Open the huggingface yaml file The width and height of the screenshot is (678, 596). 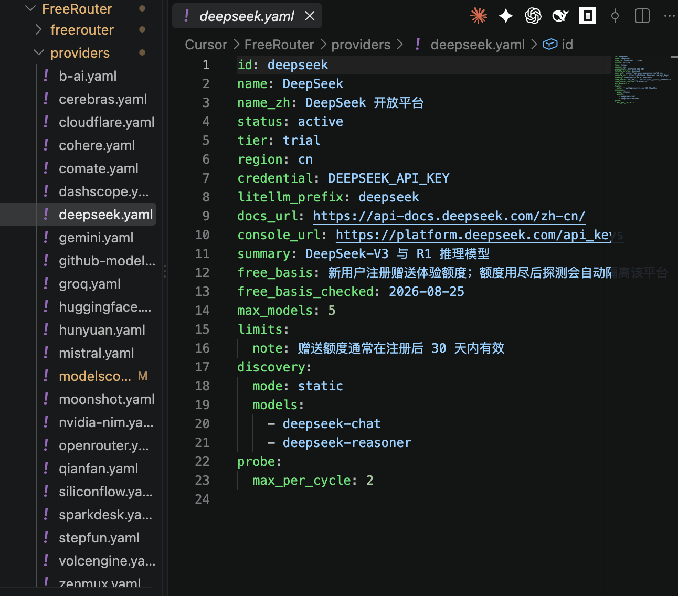105,307
